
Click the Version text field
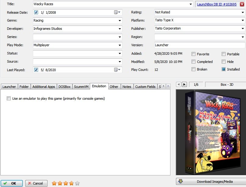point(200,45)
